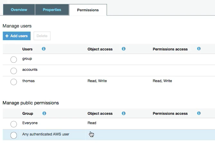This screenshot has height=150, width=215.
Task: Click the Delete button
Action: pyautogui.click(x=42, y=36)
